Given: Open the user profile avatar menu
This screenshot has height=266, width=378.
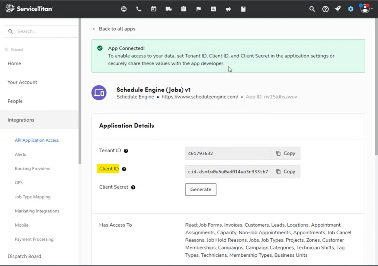Looking at the screenshot, I should coord(365,8).
